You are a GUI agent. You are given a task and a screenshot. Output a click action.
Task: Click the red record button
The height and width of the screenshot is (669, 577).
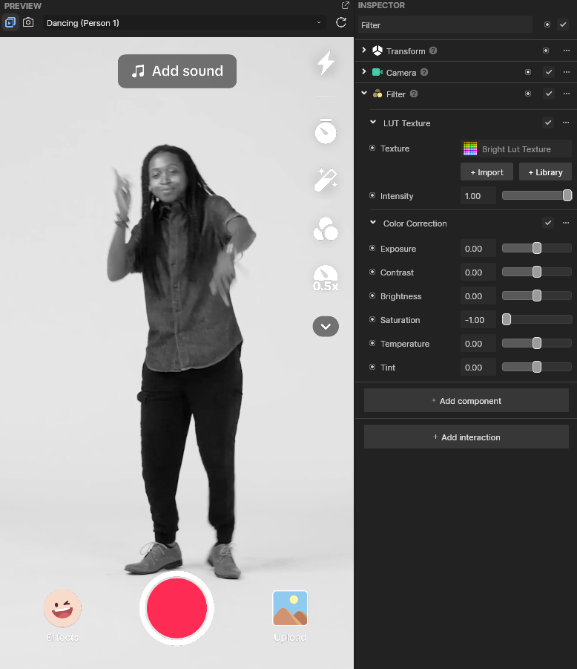177,608
